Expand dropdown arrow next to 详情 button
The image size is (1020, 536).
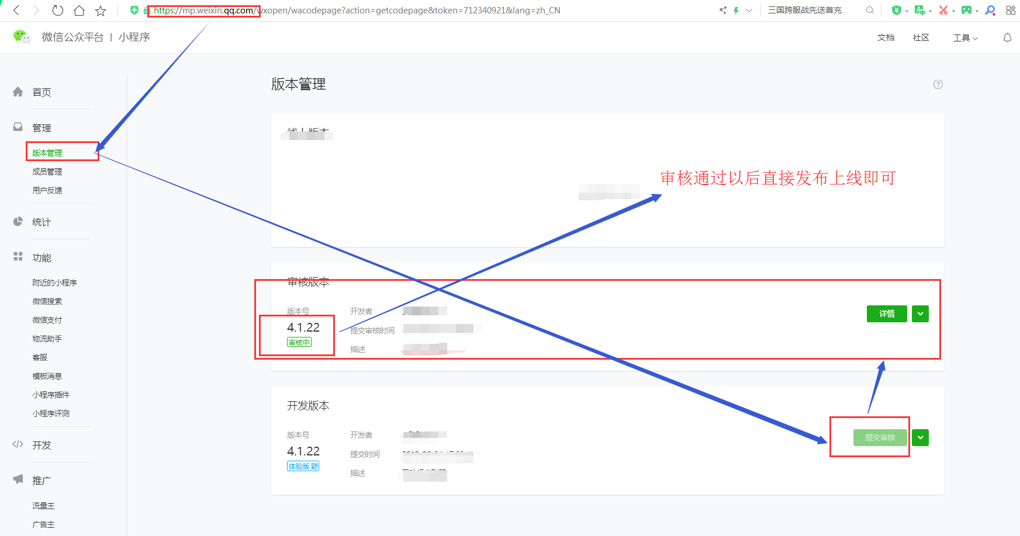click(x=920, y=314)
